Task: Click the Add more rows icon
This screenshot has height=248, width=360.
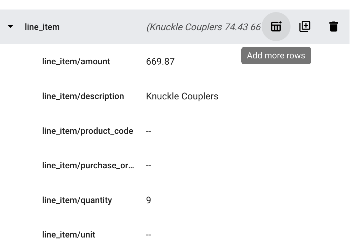Action: pyautogui.click(x=276, y=27)
